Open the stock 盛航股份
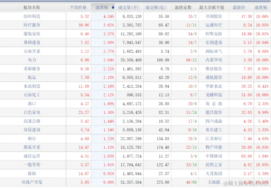The image size is (271, 188). (213, 77)
